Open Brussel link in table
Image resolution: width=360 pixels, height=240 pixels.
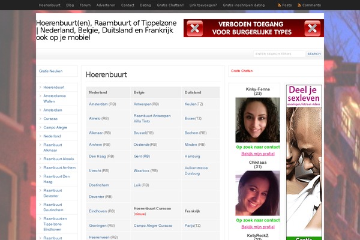pos(140,133)
